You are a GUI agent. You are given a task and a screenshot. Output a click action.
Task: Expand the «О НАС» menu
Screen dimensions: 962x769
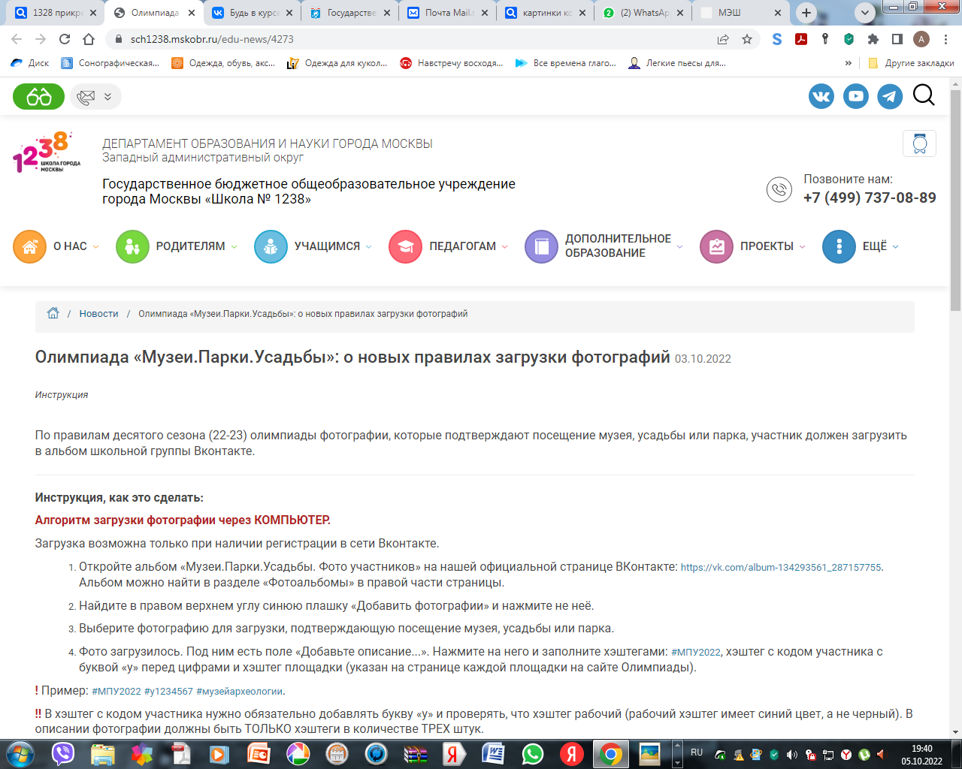click(x=56, y=246)
